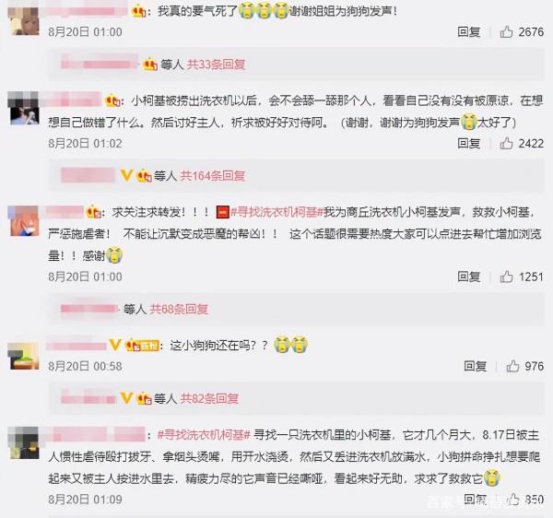Click thumbs-up on comment with 1251 likes
553x518 pixels.
pos(506,277)
